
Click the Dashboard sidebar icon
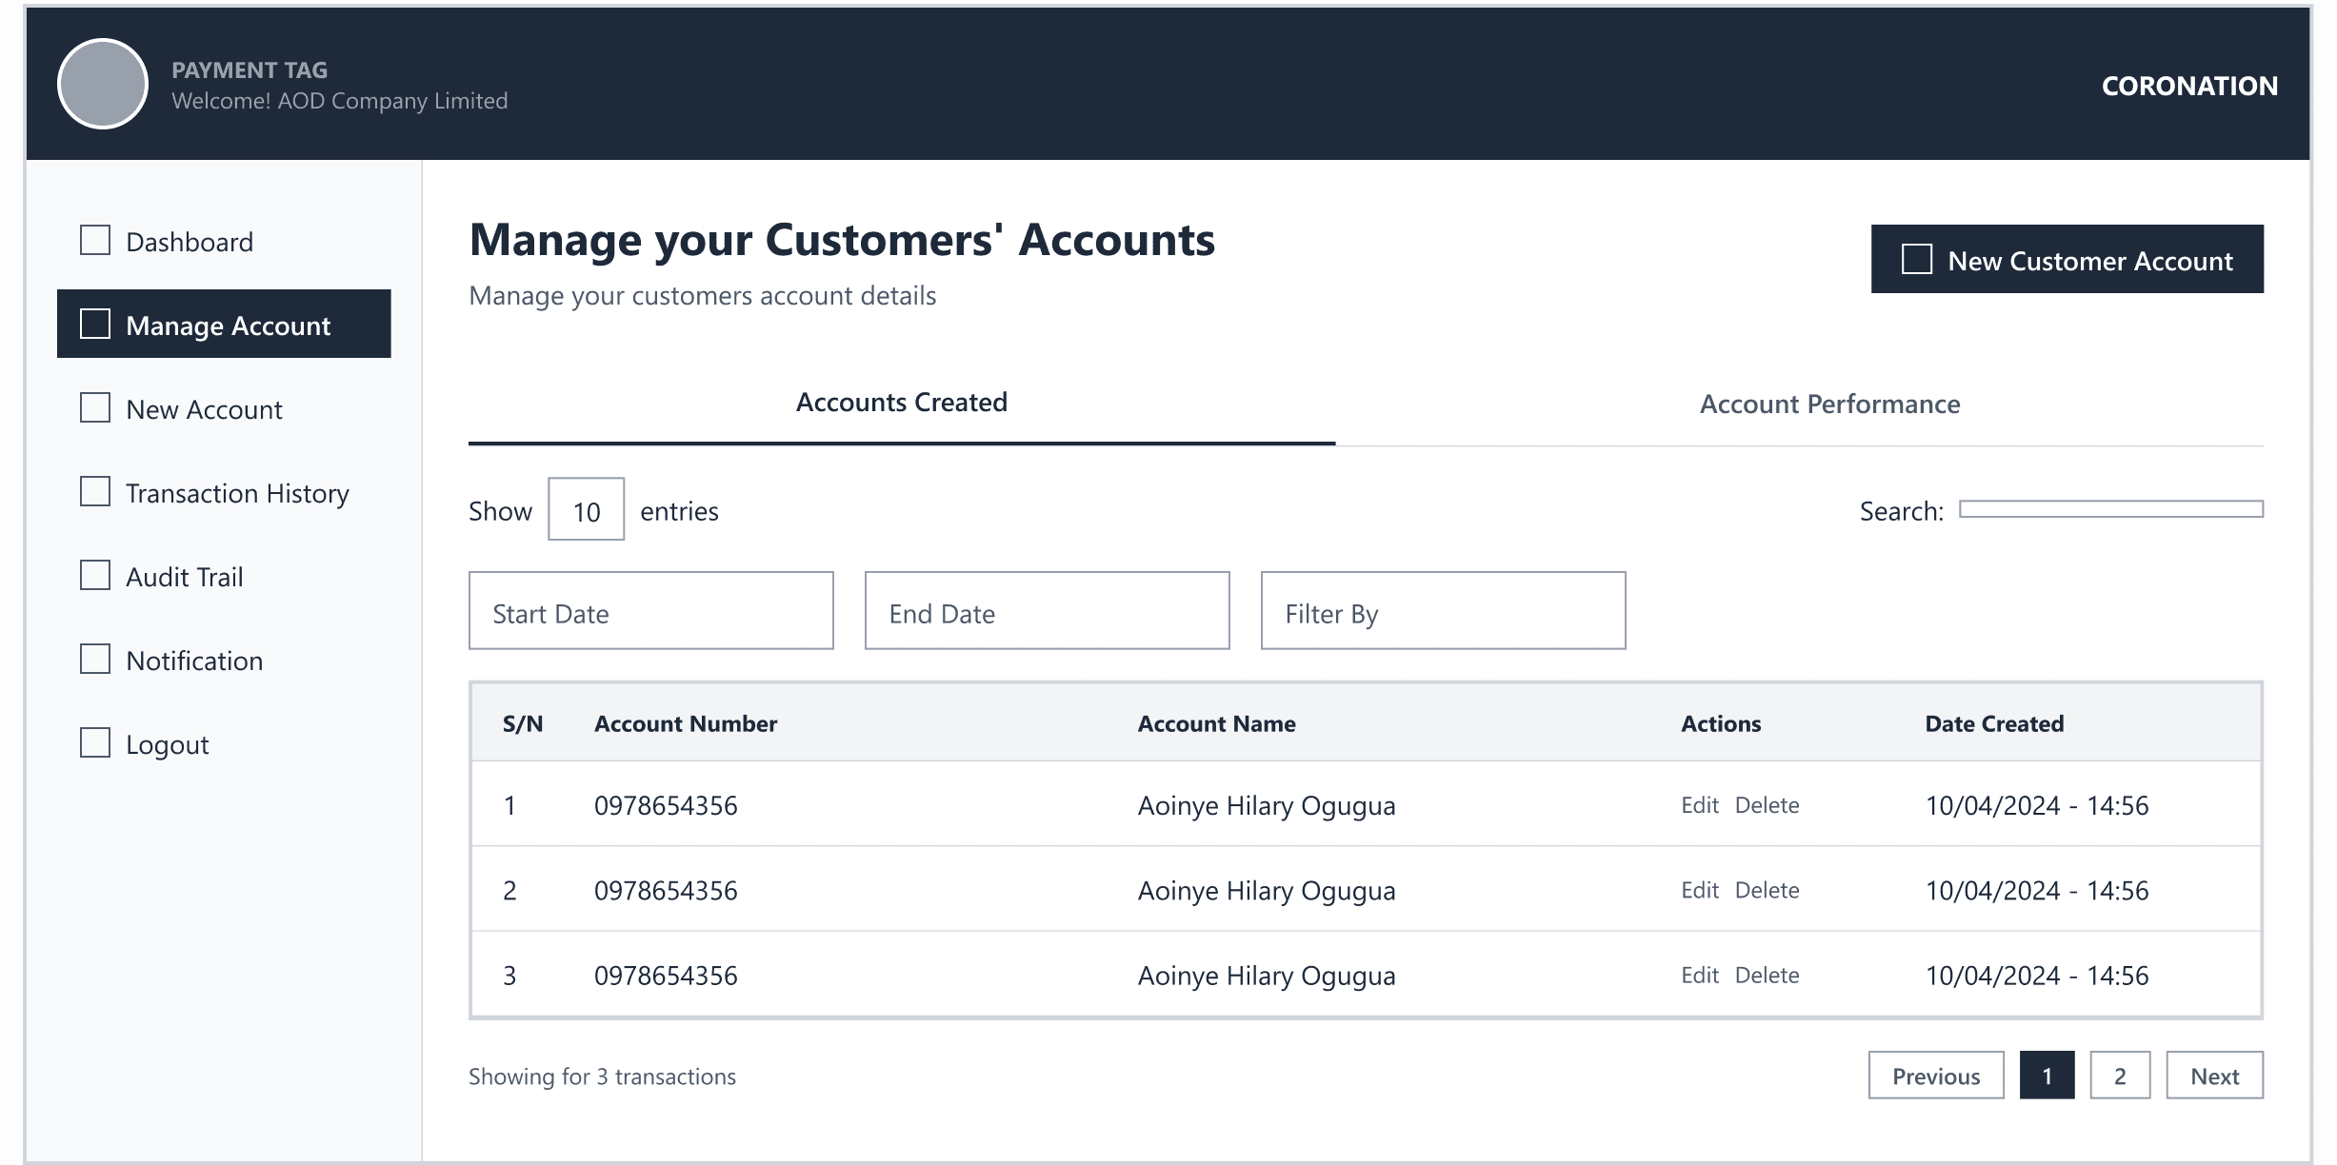click(95, 240)
